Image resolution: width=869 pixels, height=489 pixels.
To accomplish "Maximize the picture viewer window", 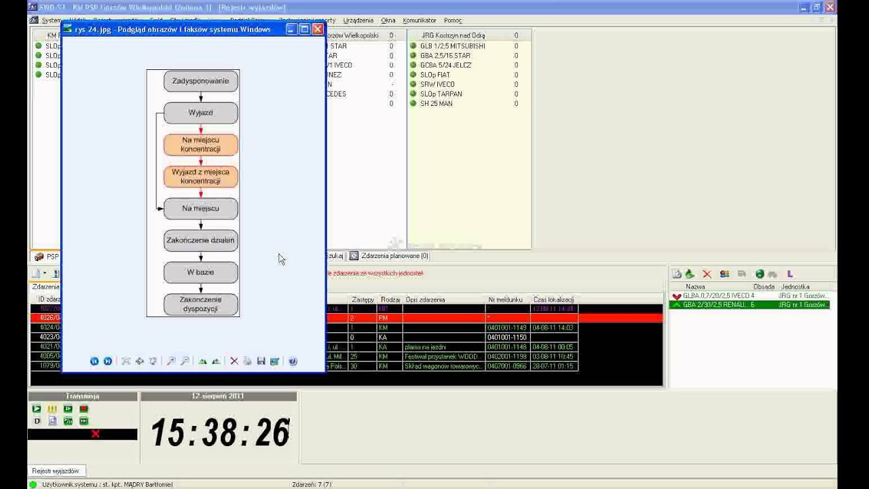I will tap(304, 29).
